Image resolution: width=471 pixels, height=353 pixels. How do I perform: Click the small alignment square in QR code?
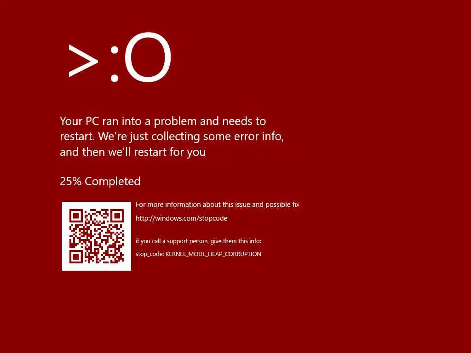click(111, 251)
